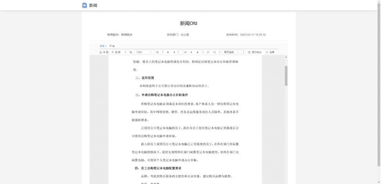Click the 发布部门：办公室 text
The height and width of the screenshot is (184, 381).
click(x=178, y=35)
